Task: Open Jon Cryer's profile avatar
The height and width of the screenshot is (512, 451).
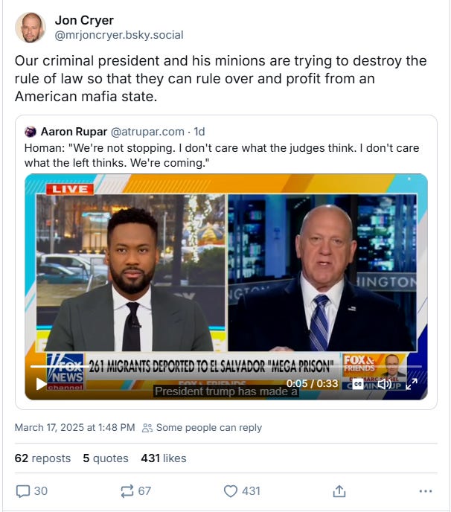Action: point(31,28)
